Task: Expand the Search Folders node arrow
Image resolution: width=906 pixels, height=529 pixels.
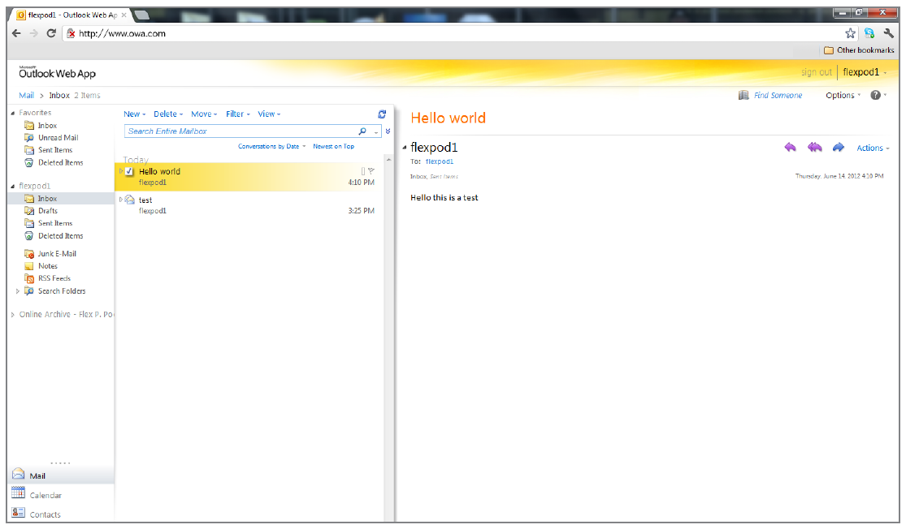Action: (x=17, y=291)
